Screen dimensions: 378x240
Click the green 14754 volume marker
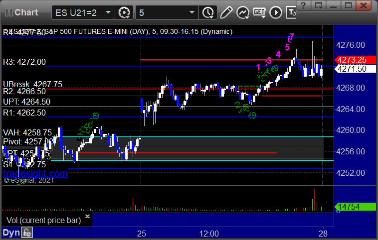(355, 207)
